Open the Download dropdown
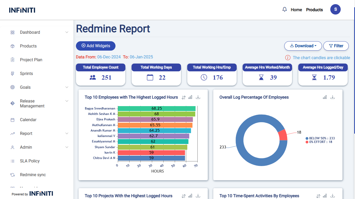Image resolution: width=355 pixels, height=199 pixels. click(303, 46)
